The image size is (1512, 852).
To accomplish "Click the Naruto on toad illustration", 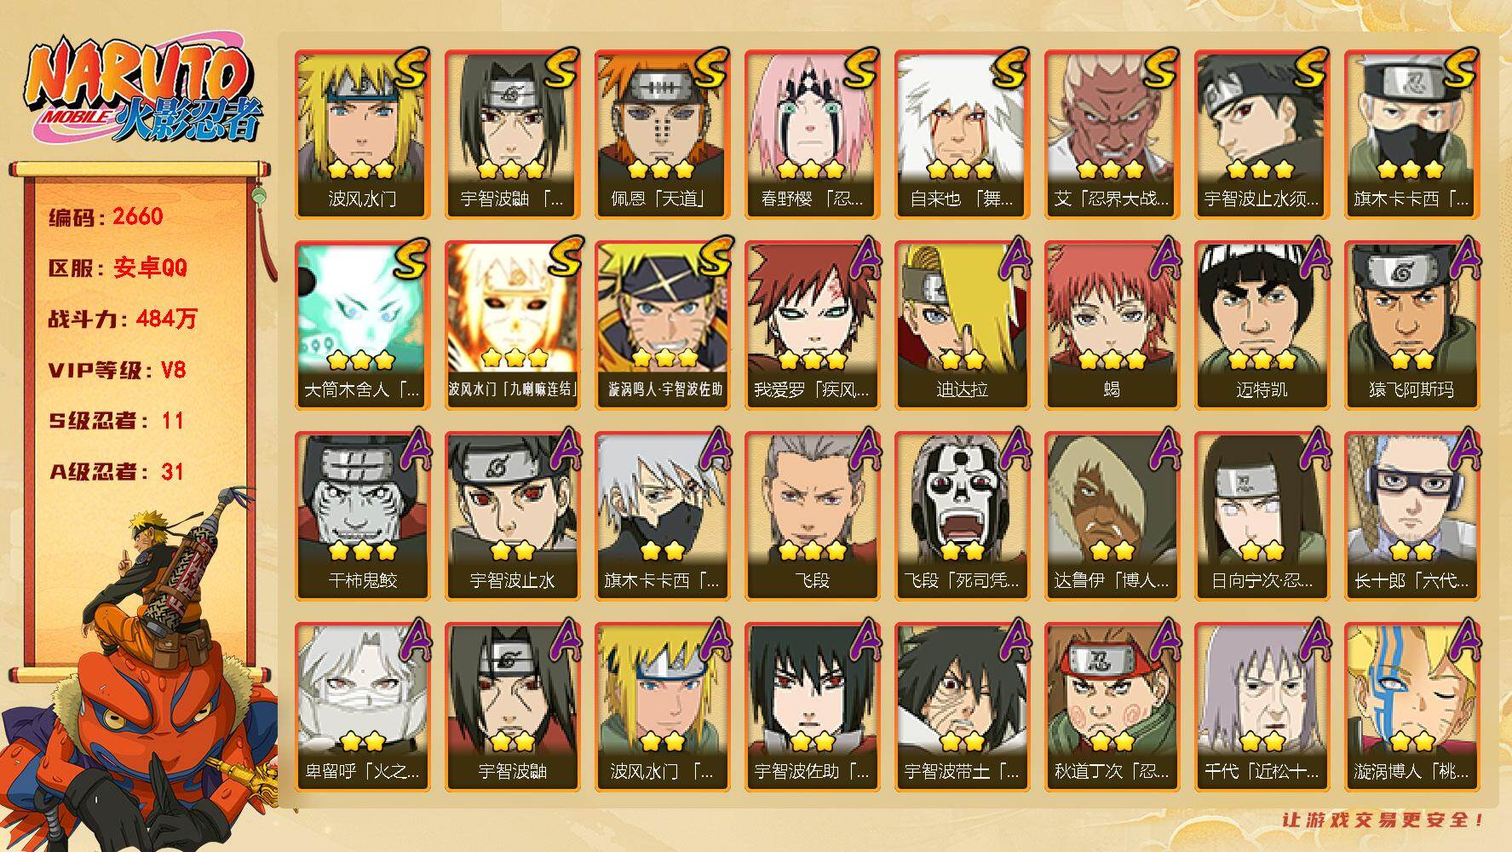I will click(141, 669).
